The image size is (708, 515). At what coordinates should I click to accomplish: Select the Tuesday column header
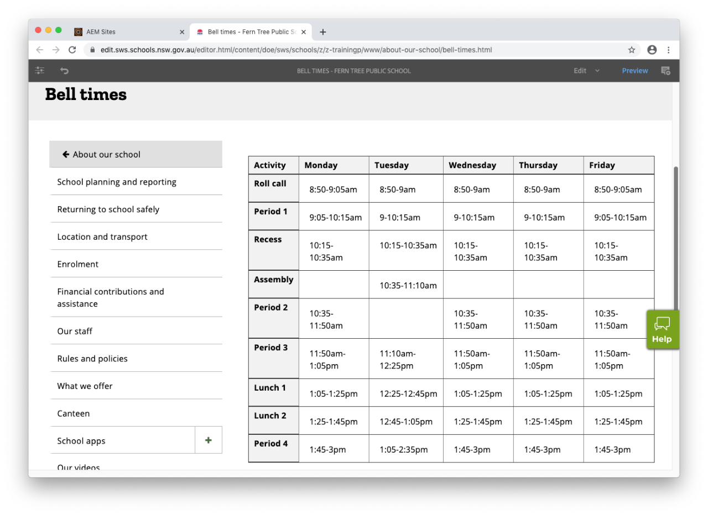[x=406, y=165]
